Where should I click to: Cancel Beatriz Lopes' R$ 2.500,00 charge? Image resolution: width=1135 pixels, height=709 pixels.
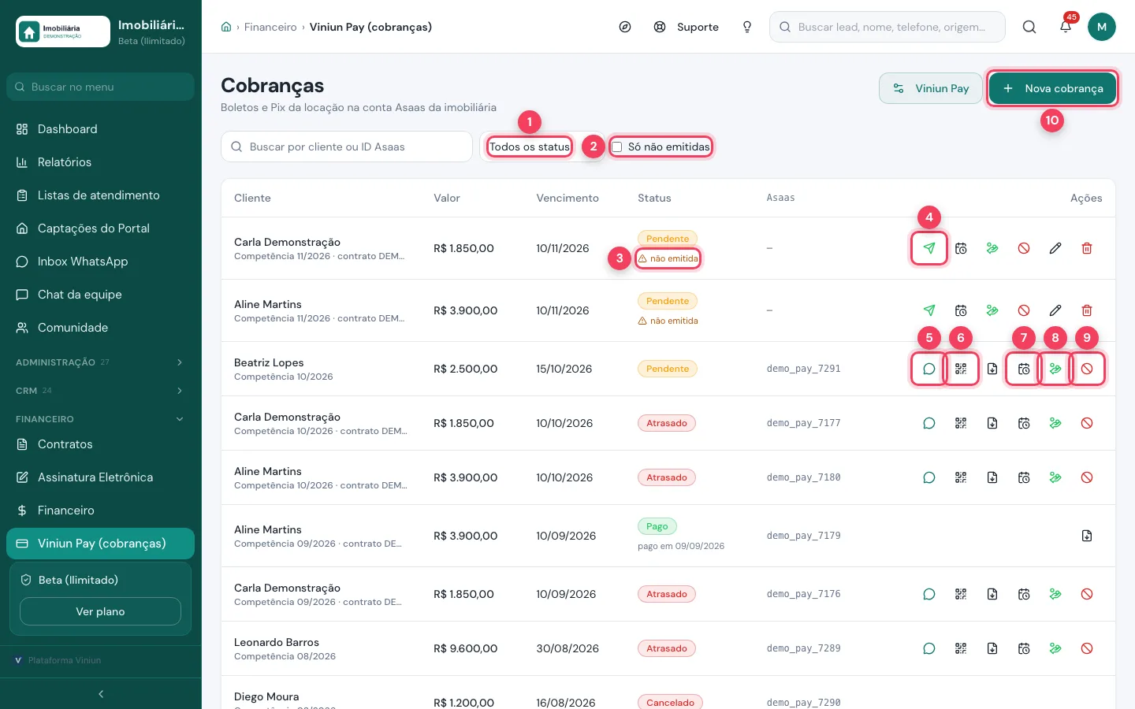(1087, 369)
